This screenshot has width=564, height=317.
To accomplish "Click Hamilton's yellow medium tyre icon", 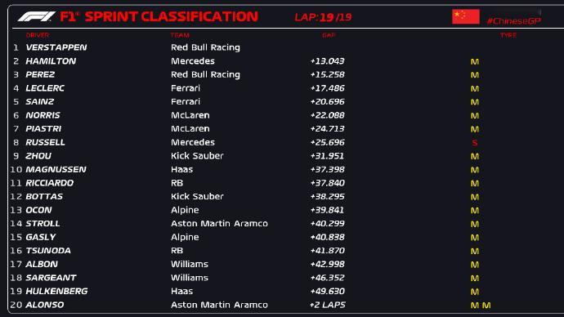I will [x=474, y=62].
